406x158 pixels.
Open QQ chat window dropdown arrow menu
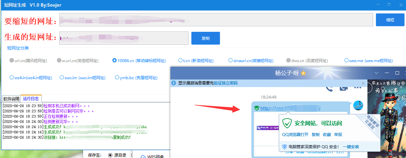tap(377, 73)
